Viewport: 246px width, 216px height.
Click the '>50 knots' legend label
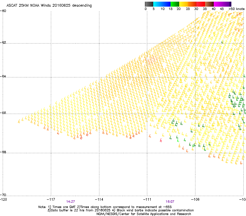(236, 9)
